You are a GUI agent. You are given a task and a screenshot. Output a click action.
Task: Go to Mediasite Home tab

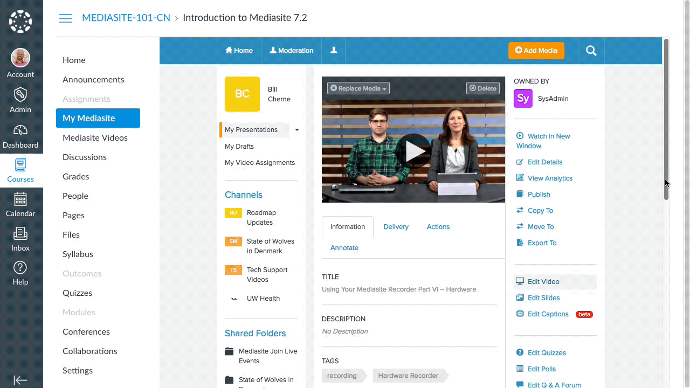pyautogui.click(x=239, y=50)
